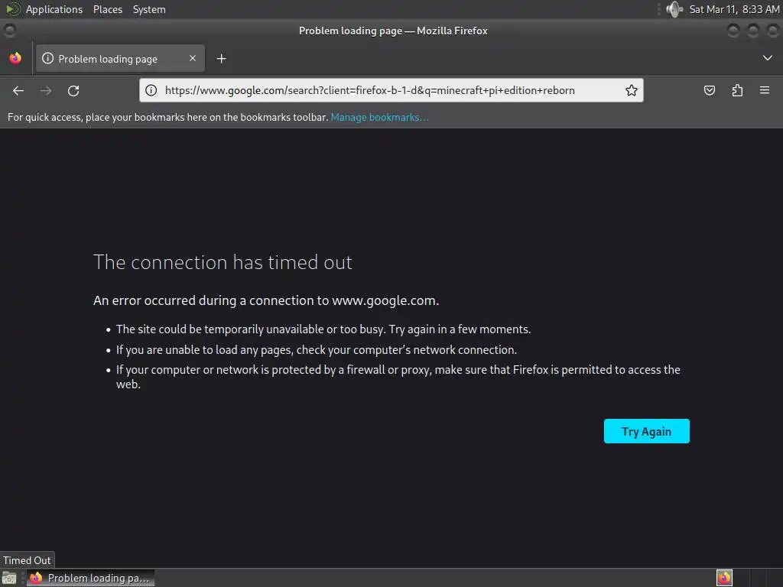Maximize the Firefox window

(x=753, y=31)
